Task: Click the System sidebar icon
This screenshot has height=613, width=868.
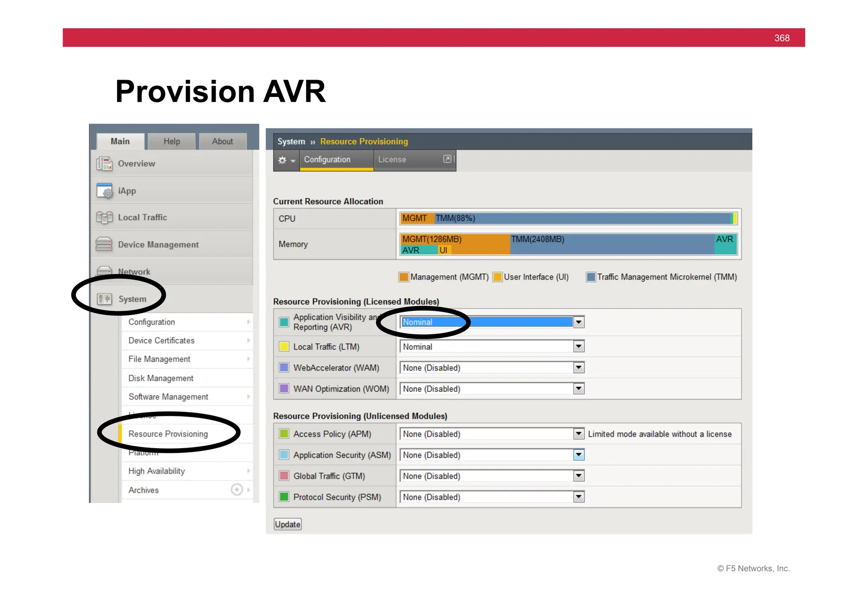Action: coord(105,299)
